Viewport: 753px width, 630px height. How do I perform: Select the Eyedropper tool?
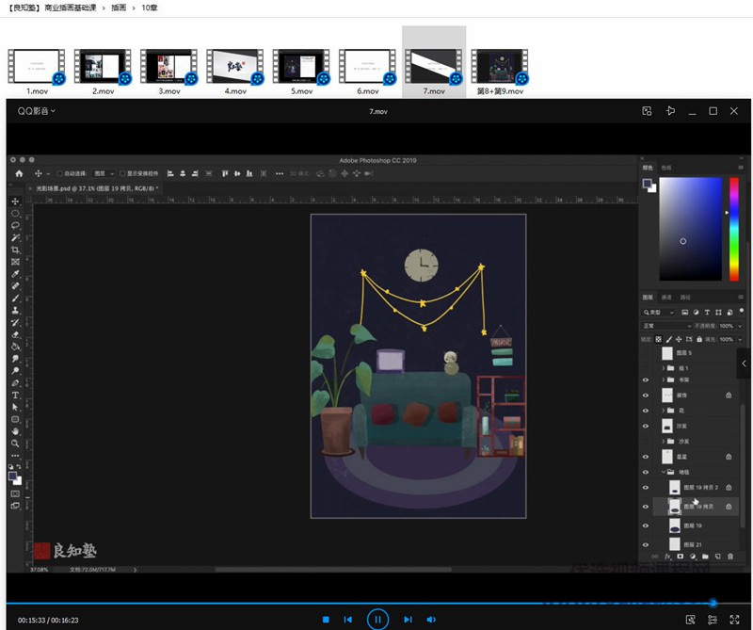[x=16, y=274]
